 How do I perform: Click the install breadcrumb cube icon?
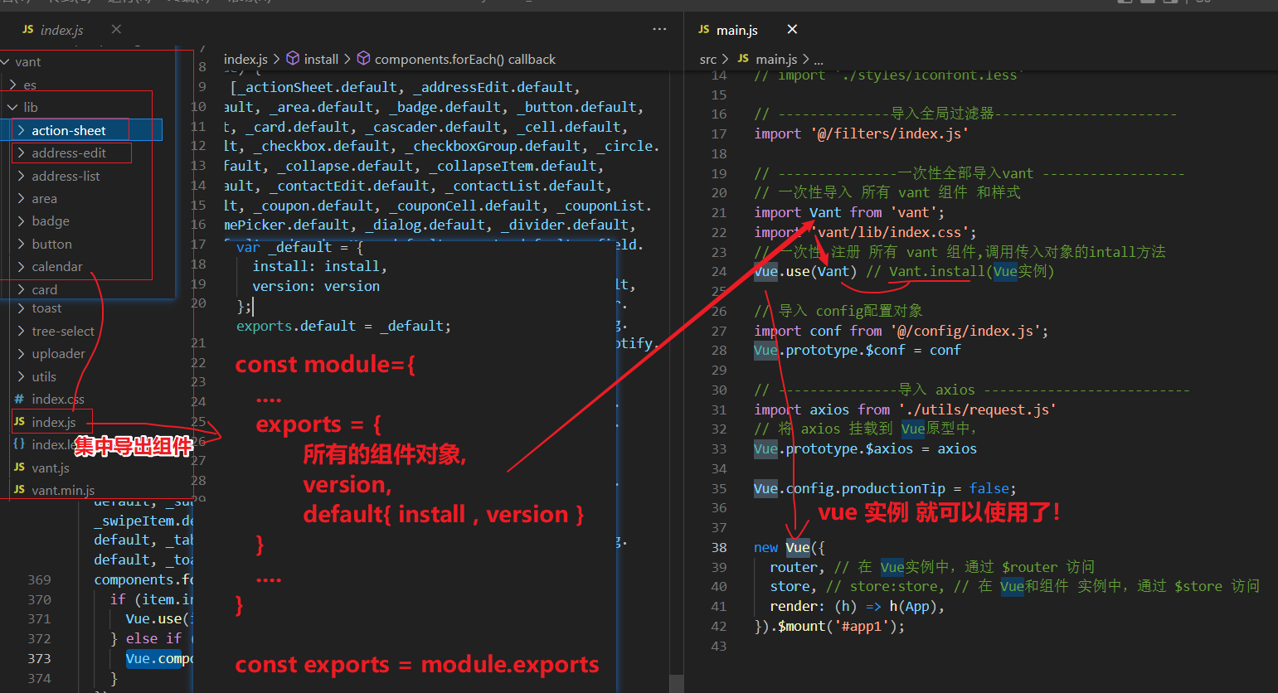tap(293, 59)
